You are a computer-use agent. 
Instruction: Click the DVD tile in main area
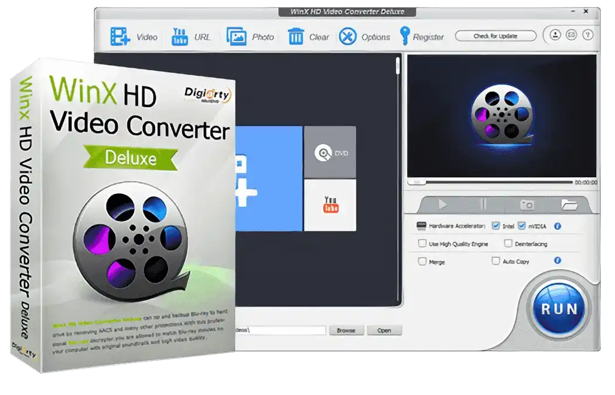(330, 152)
